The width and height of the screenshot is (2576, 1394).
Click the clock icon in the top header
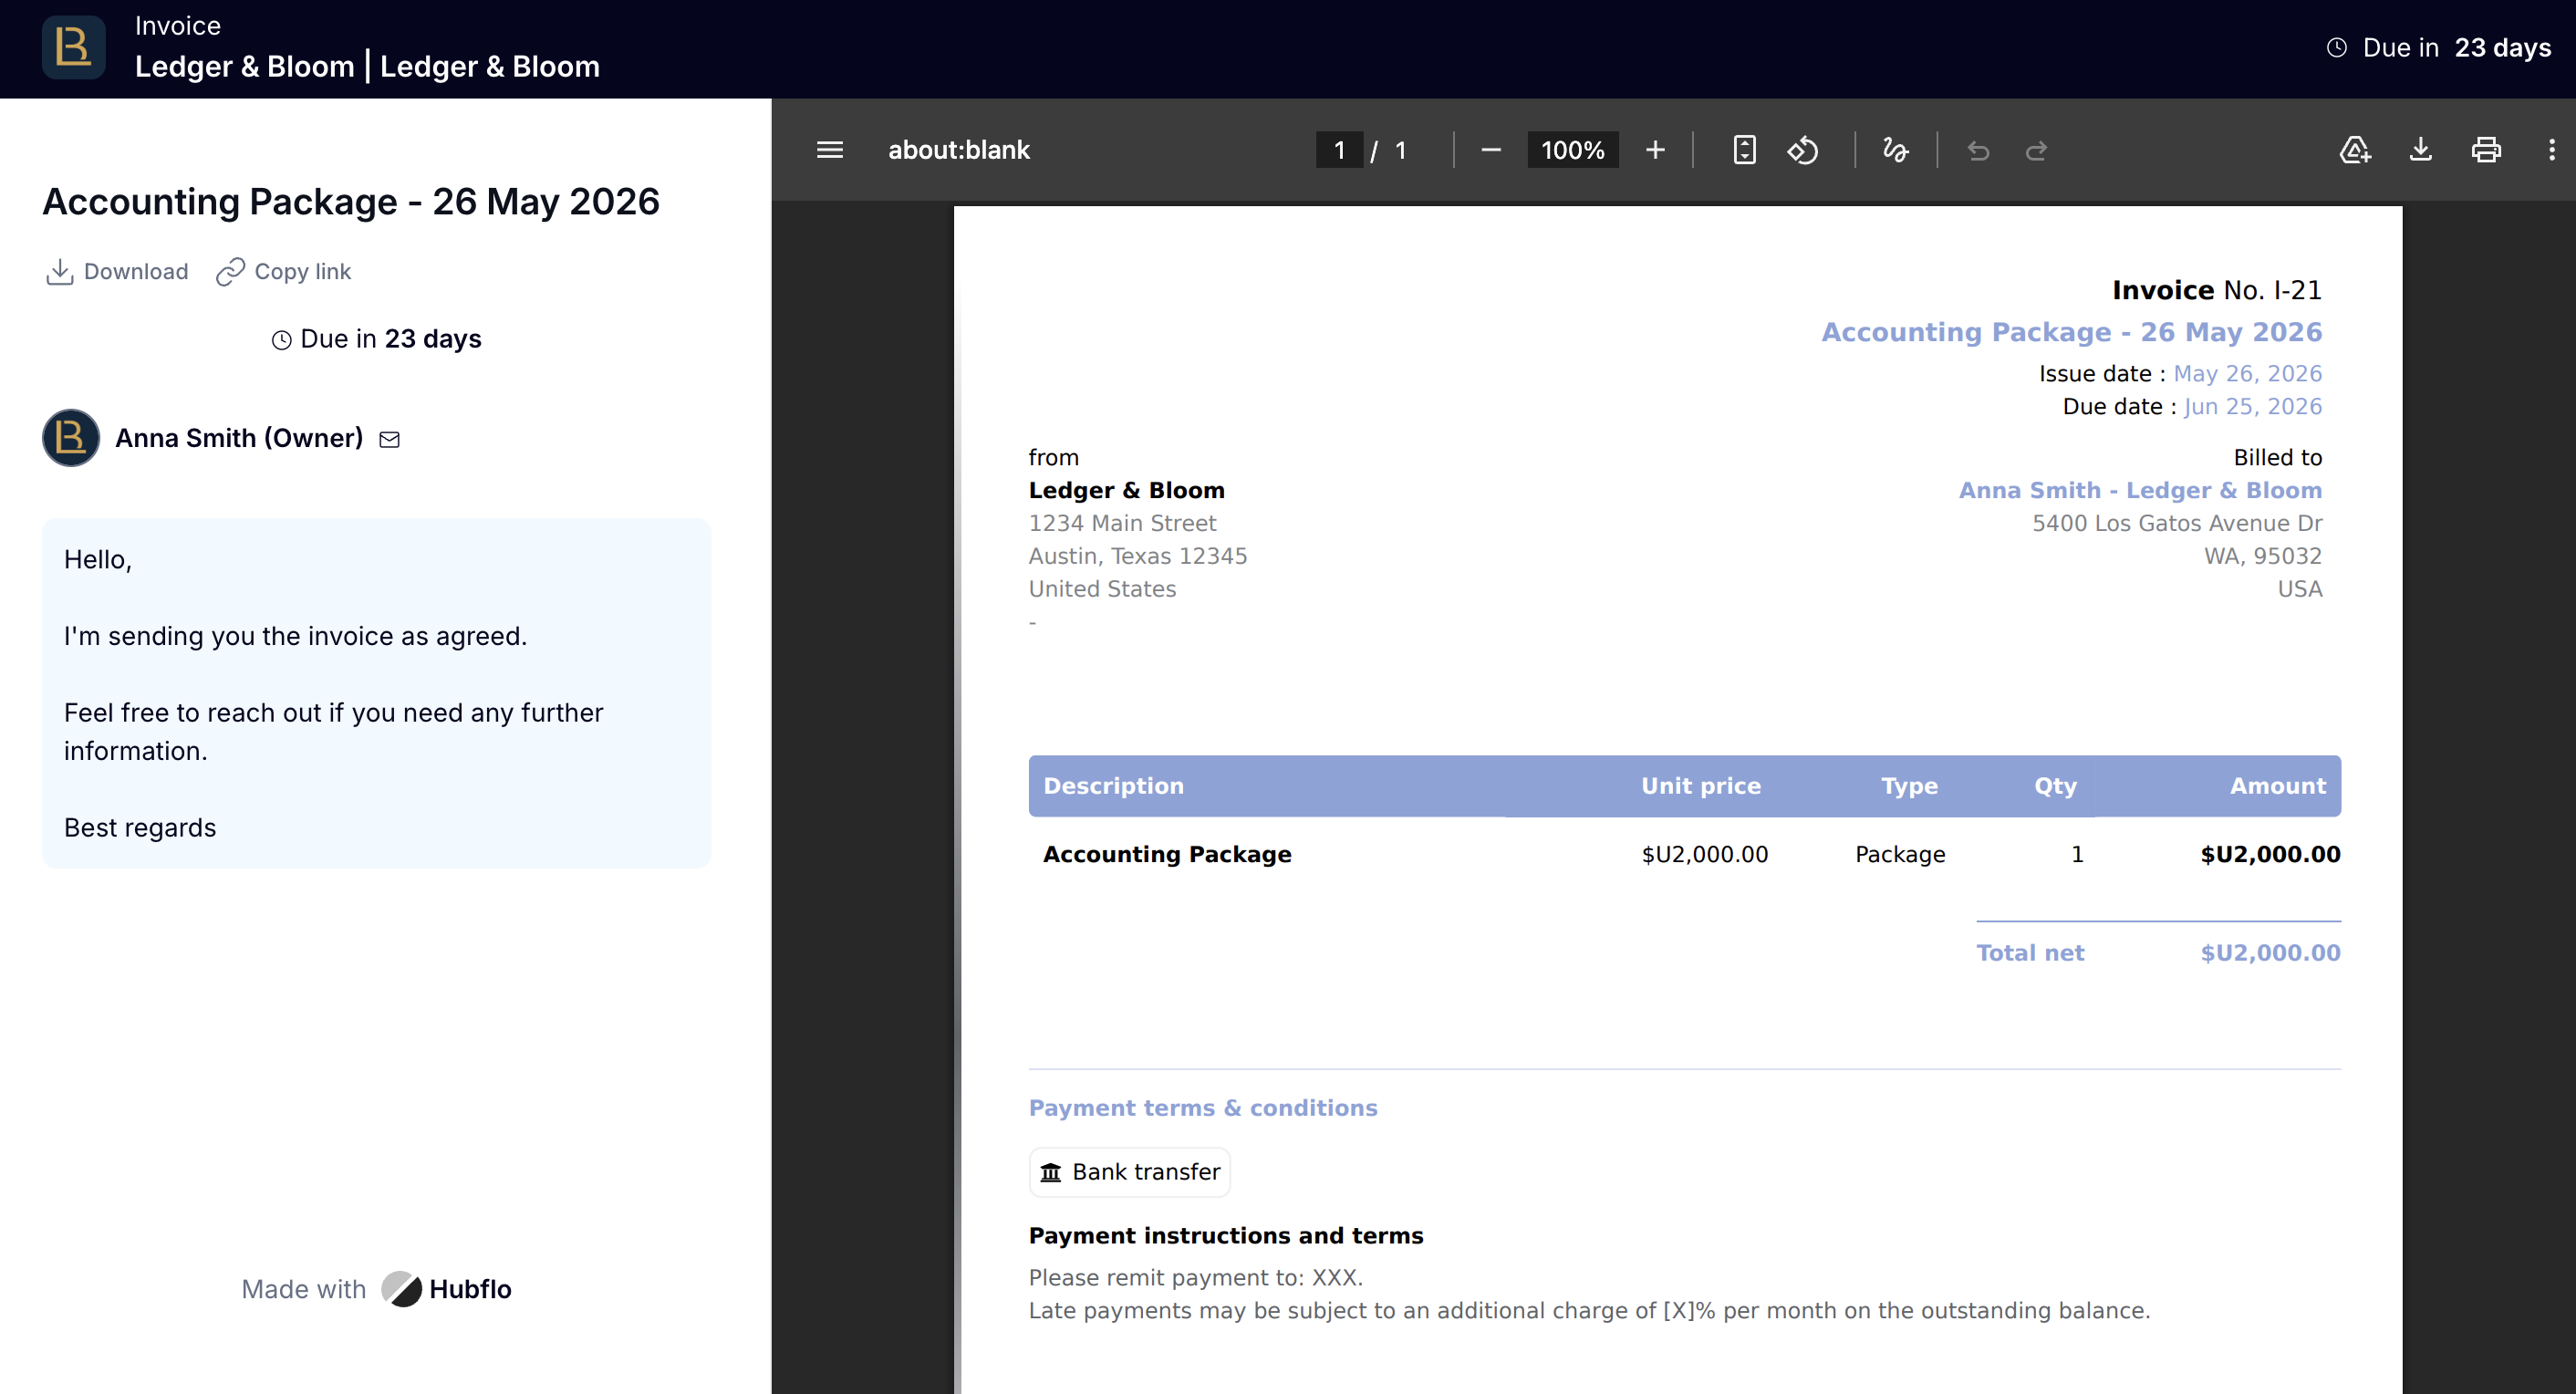[2336, 47]
